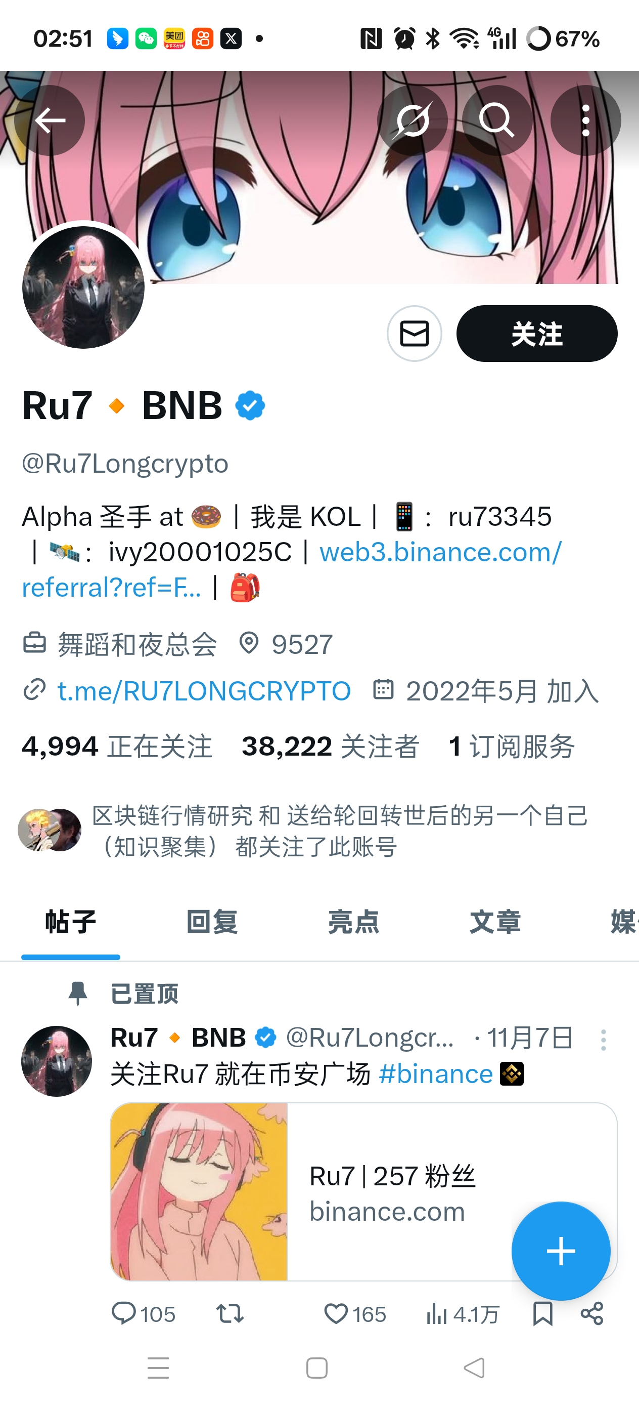This screenshot has height=1407, width=639.
Task: Follow the account with 关注 button
Action: tap(536, 333)
